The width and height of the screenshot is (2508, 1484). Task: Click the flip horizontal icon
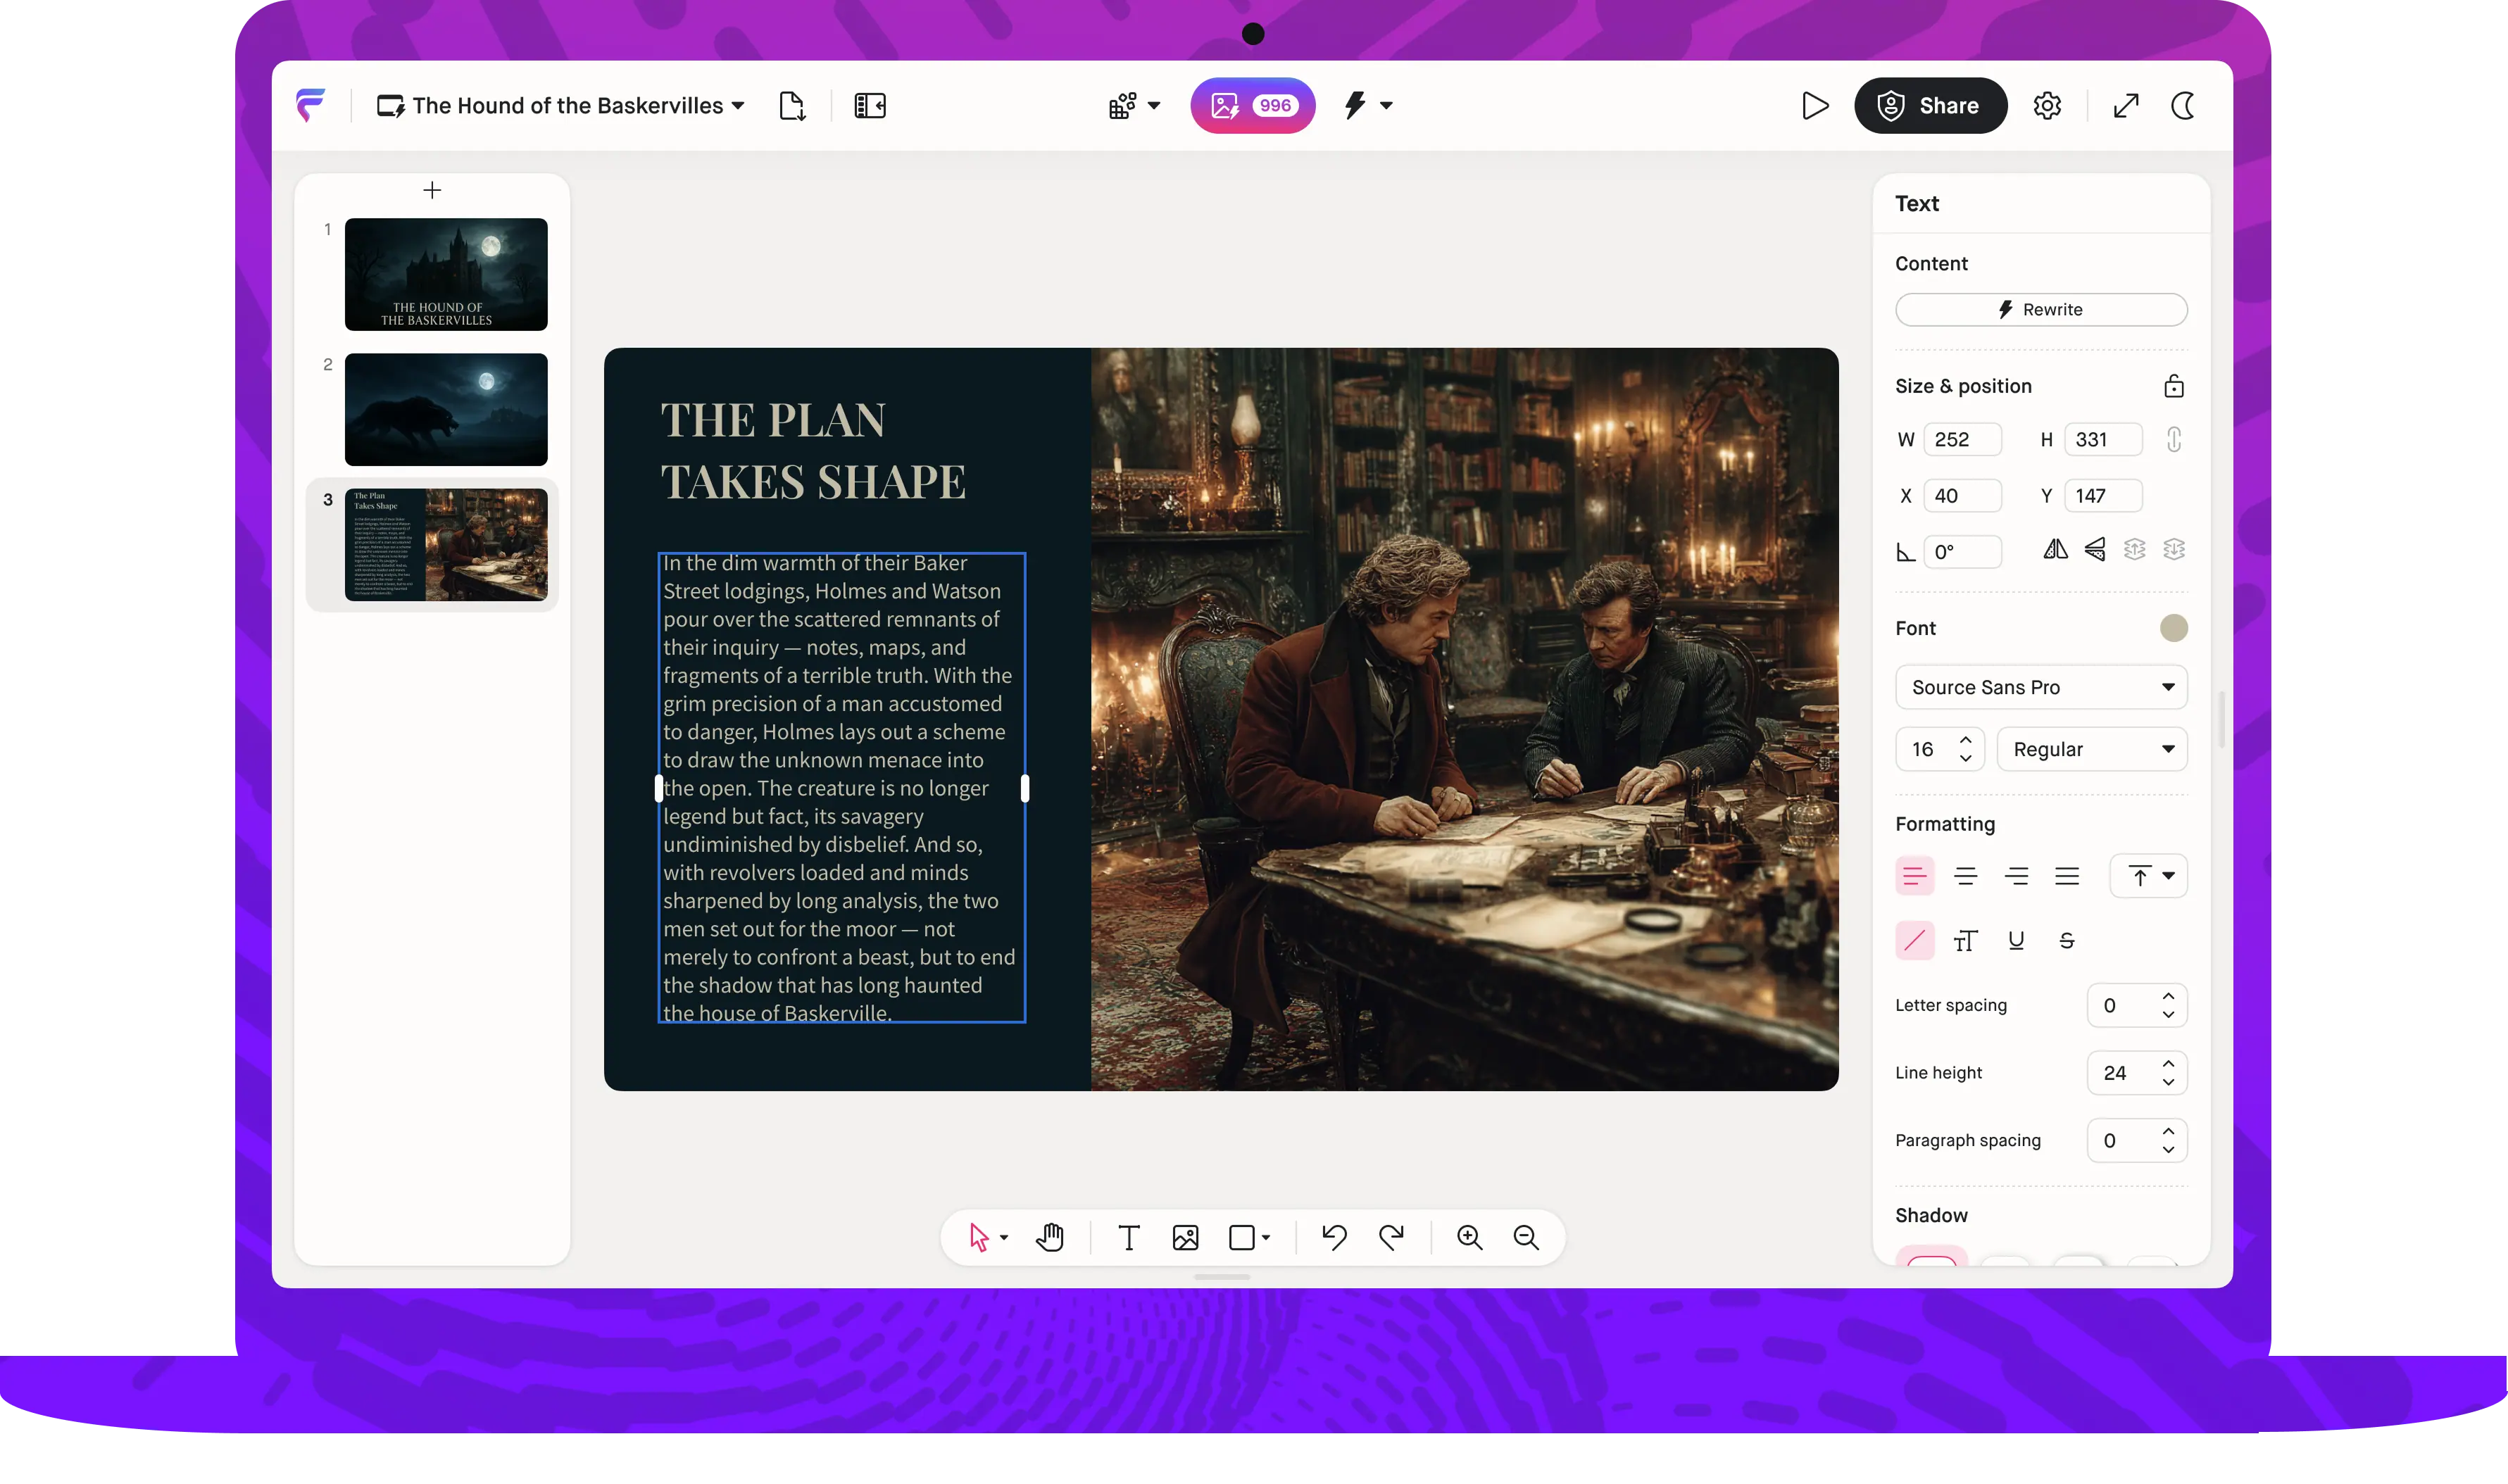[x=2055, y=549]
